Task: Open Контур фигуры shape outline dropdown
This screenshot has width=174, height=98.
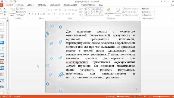Action: pos(130,12)
